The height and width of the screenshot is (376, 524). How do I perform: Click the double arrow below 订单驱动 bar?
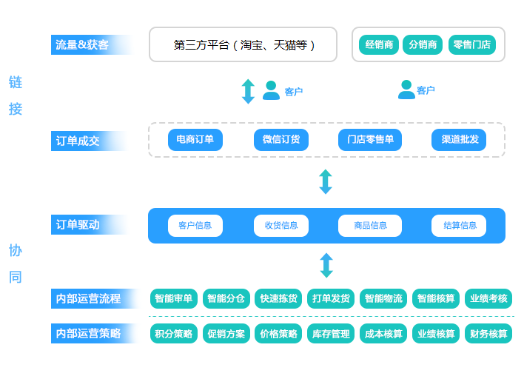coord(326,266)
